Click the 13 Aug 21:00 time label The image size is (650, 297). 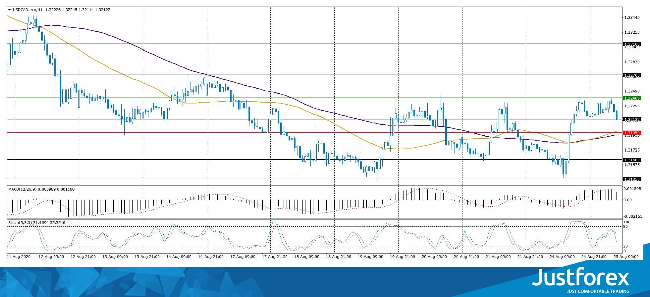(147, 257)
